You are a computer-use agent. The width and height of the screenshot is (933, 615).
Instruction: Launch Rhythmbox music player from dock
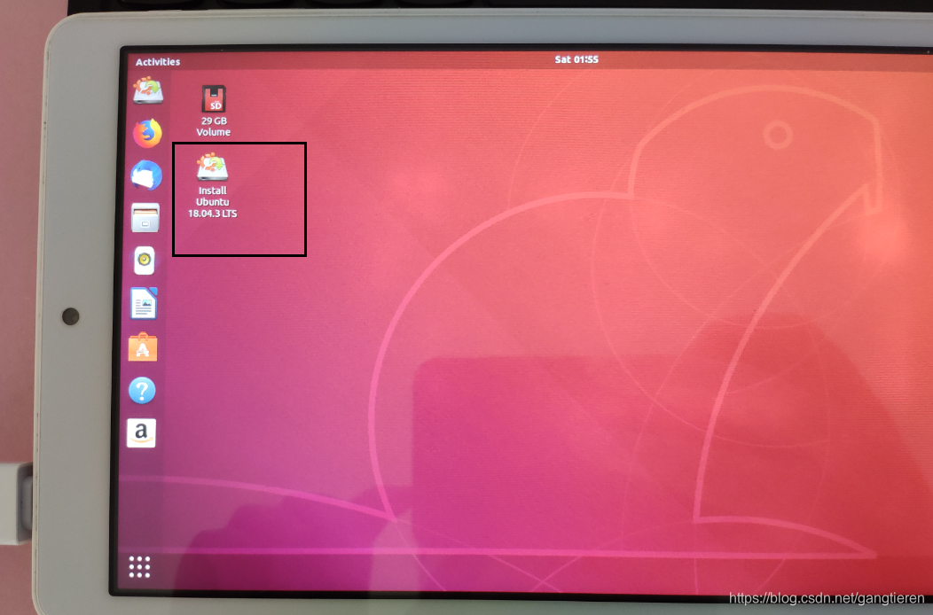[x=144, y=261]
